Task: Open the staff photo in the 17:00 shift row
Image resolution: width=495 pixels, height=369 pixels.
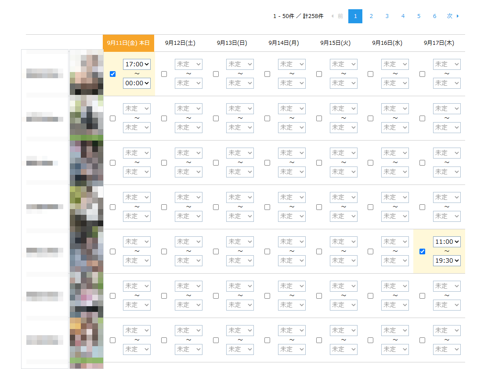Action: coord(87,72)
